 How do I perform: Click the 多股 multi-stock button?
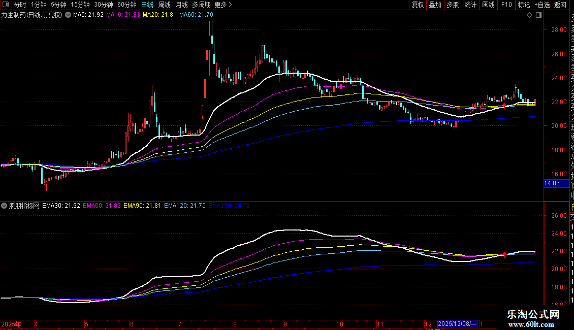click(x=453, y=5)
